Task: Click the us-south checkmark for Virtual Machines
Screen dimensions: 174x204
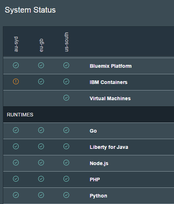Action: (66, 98)
